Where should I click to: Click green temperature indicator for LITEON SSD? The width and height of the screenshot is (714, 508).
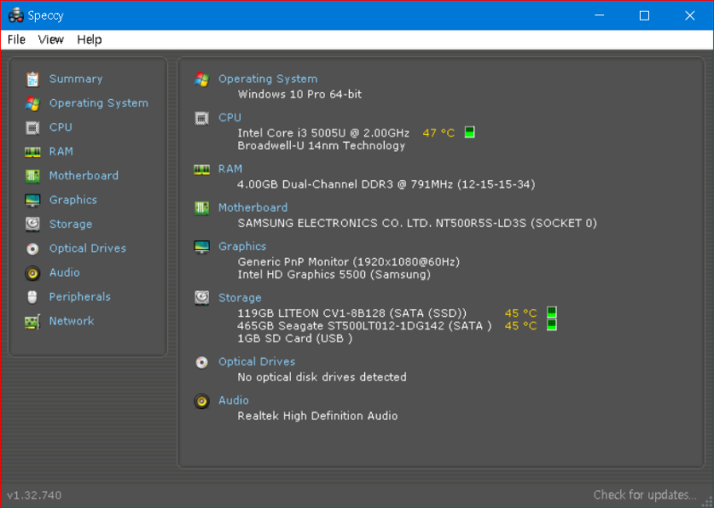pos(552,312)
